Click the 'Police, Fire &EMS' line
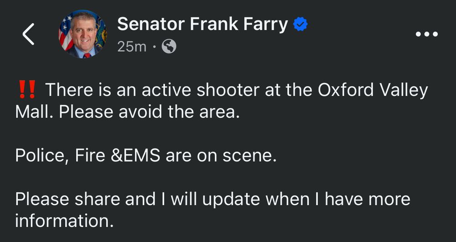 (x=88, y=156)
